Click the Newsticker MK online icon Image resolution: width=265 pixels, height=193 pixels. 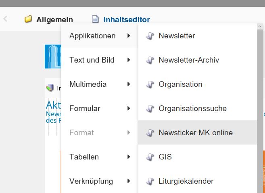point(150,133)
